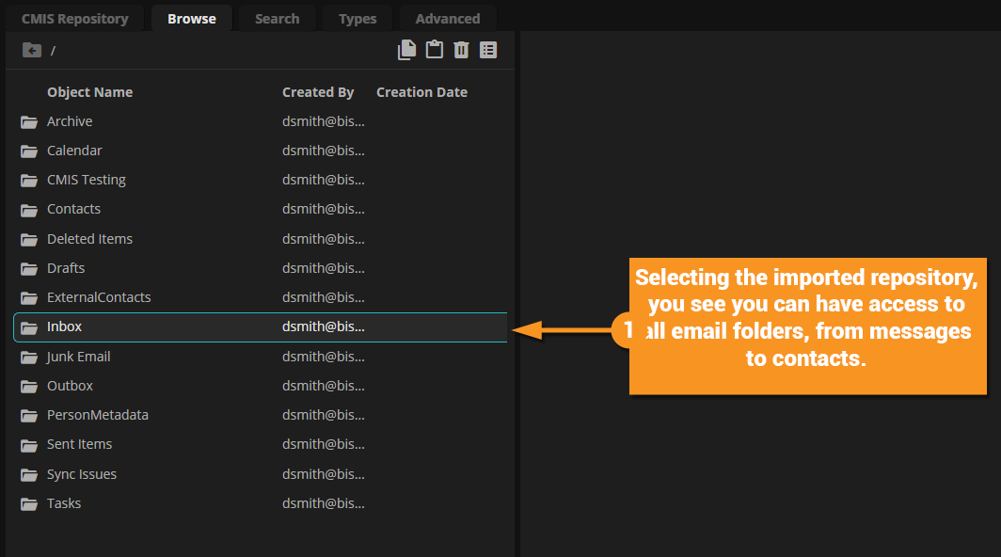Viewport: 1001px width, 557px height.
Task: Click the Sync Issues folder icon
Action: (29, 474)
